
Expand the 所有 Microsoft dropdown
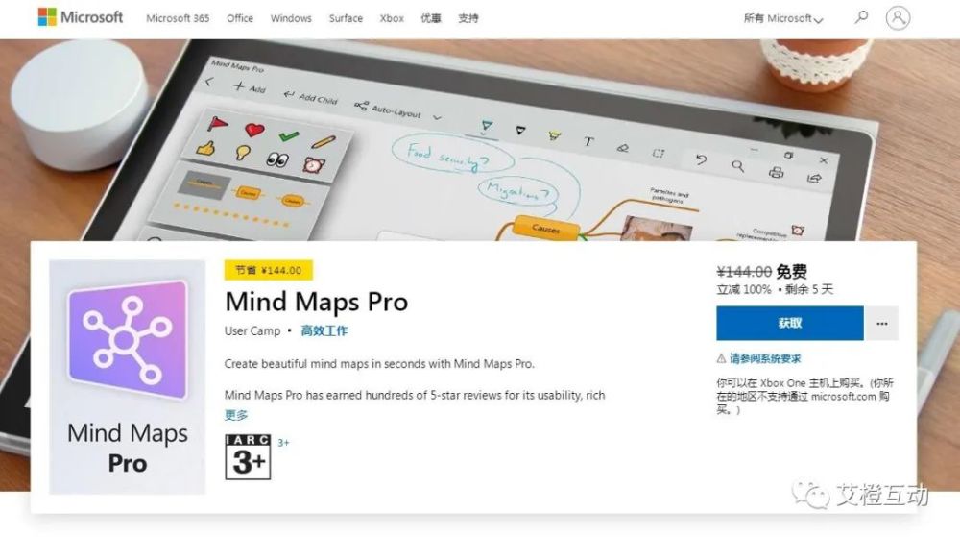(x=783, y=18)
